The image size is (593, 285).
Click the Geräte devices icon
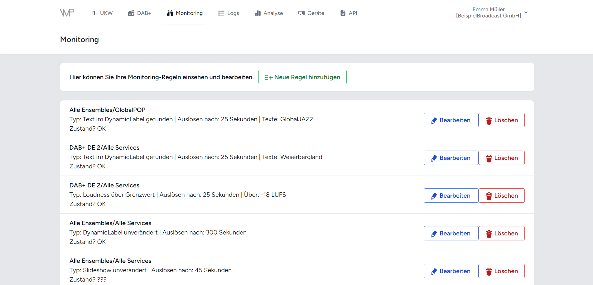coord(301,13)
